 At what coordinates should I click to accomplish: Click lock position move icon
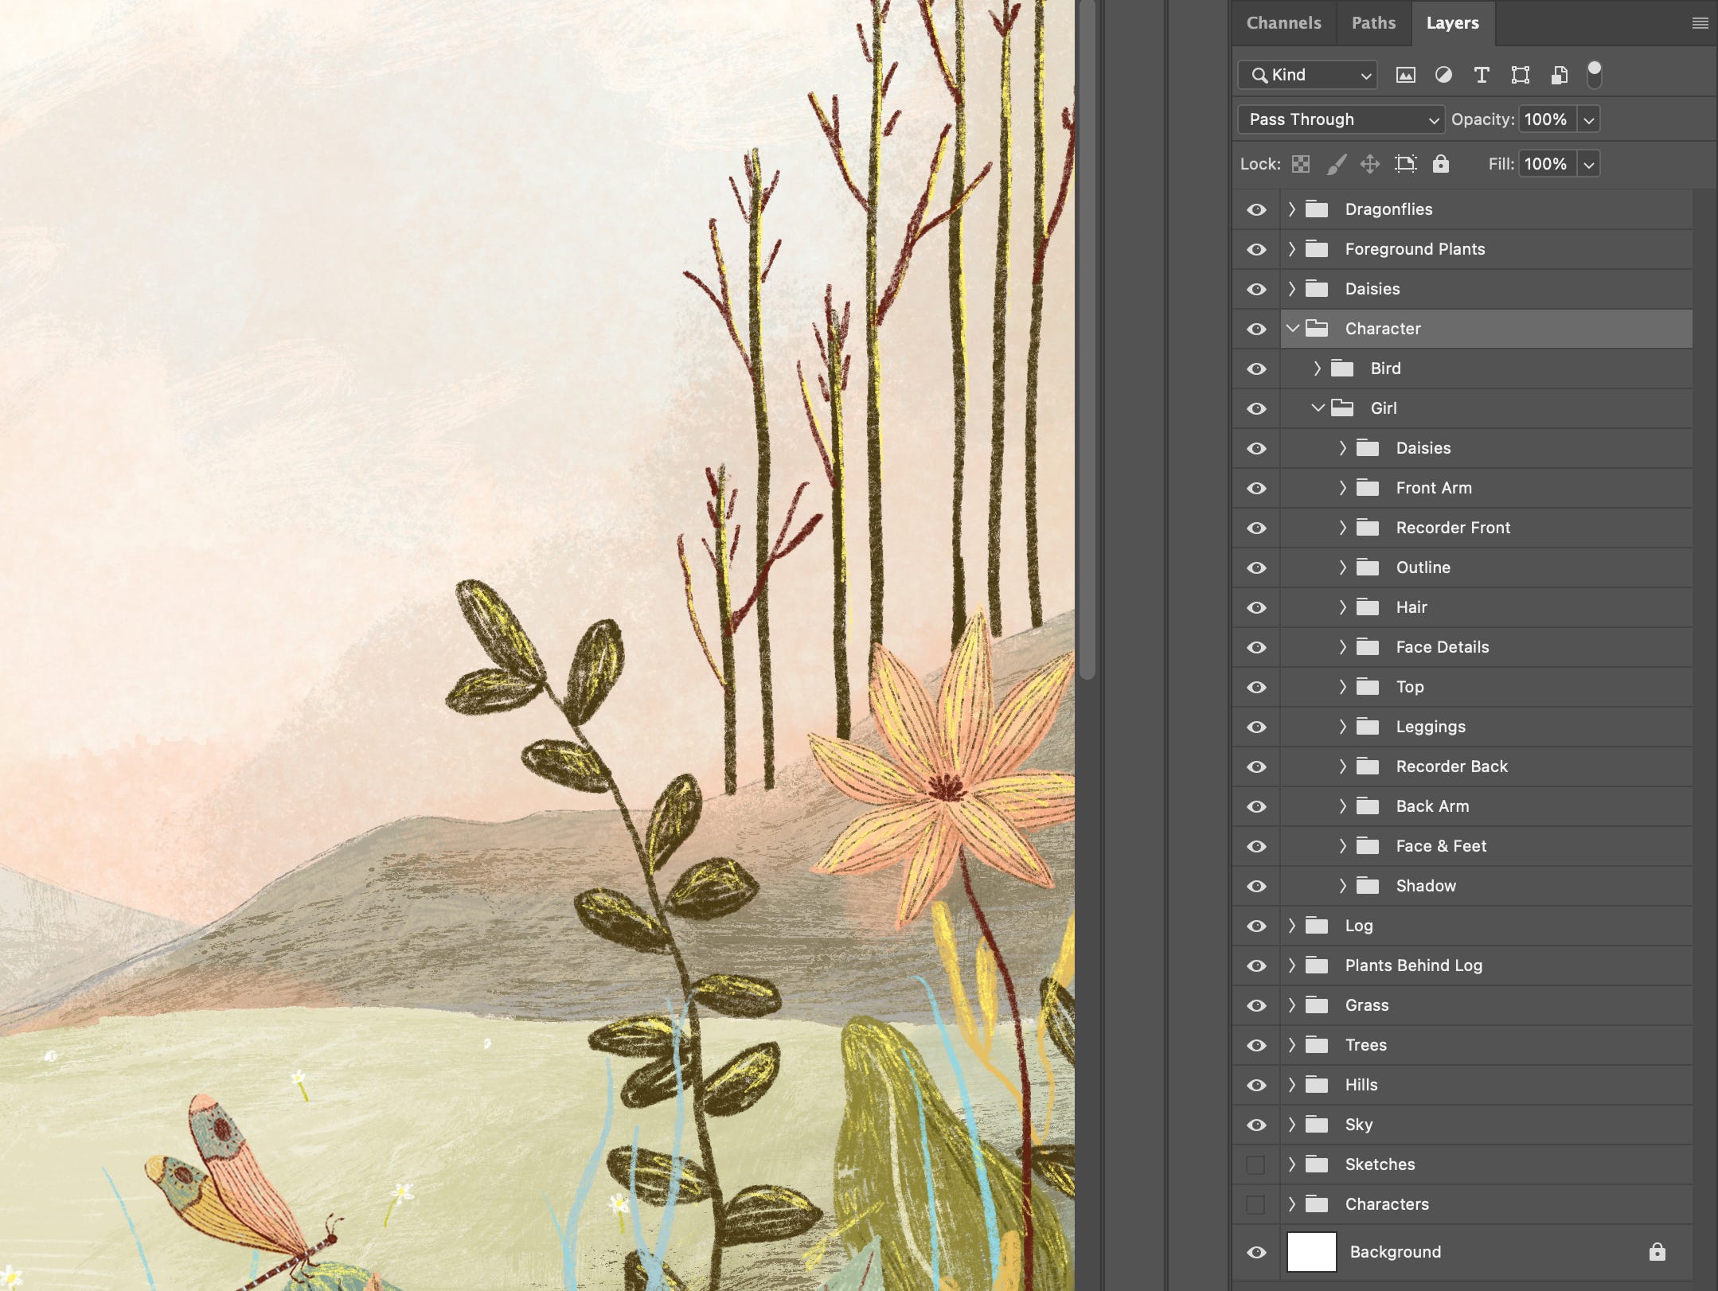pyautogui.click(x=1370, y=164)
